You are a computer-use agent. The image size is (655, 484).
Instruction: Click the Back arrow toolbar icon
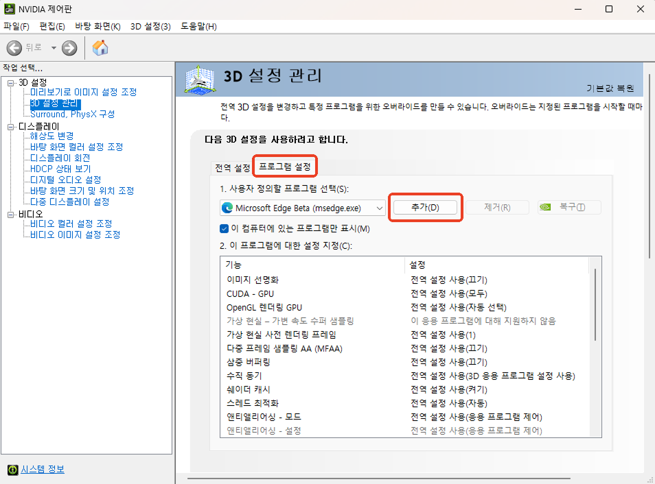tap(14, 48)
